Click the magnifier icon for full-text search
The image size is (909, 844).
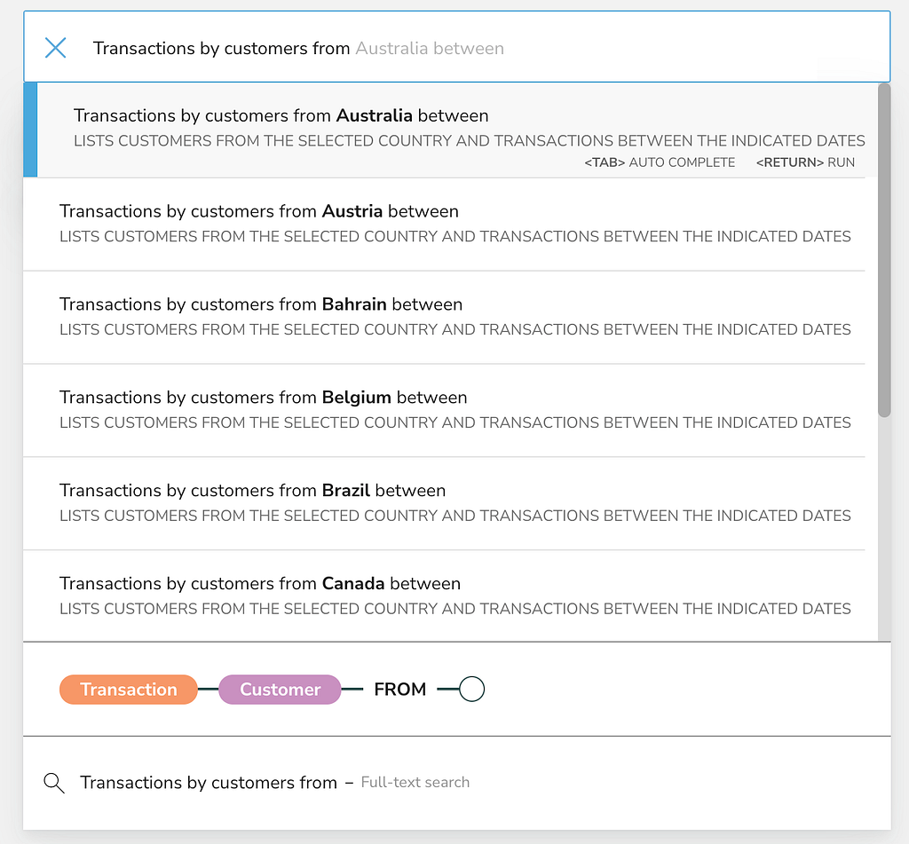pyautogui.click(x=54, y=783)
